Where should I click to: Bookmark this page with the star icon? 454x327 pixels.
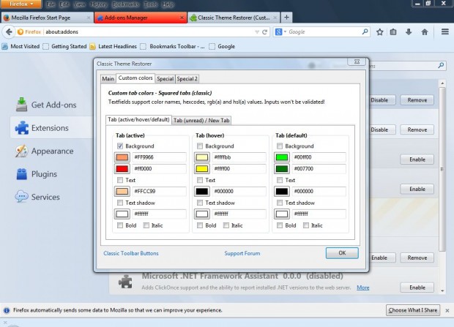[x=379, y=32]
